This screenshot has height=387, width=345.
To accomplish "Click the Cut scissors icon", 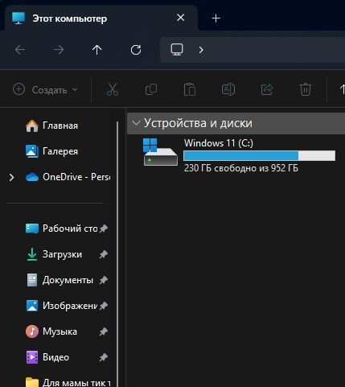I will [x=113, y=89].
